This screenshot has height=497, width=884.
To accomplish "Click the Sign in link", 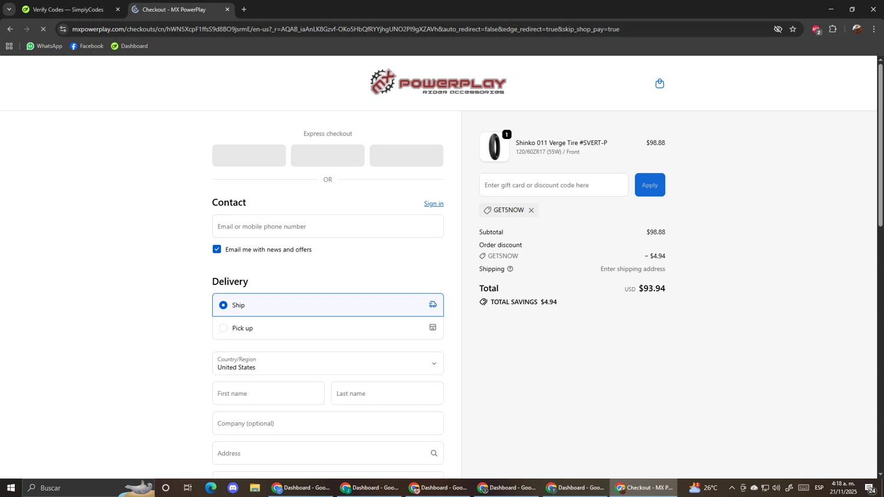I will (434, 204).
